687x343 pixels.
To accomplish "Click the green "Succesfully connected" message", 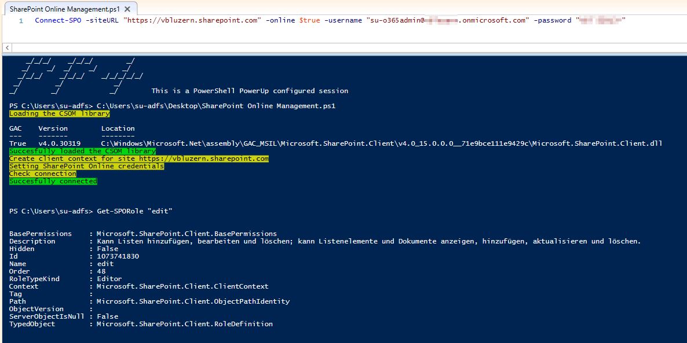I will (x=53, y=181).
